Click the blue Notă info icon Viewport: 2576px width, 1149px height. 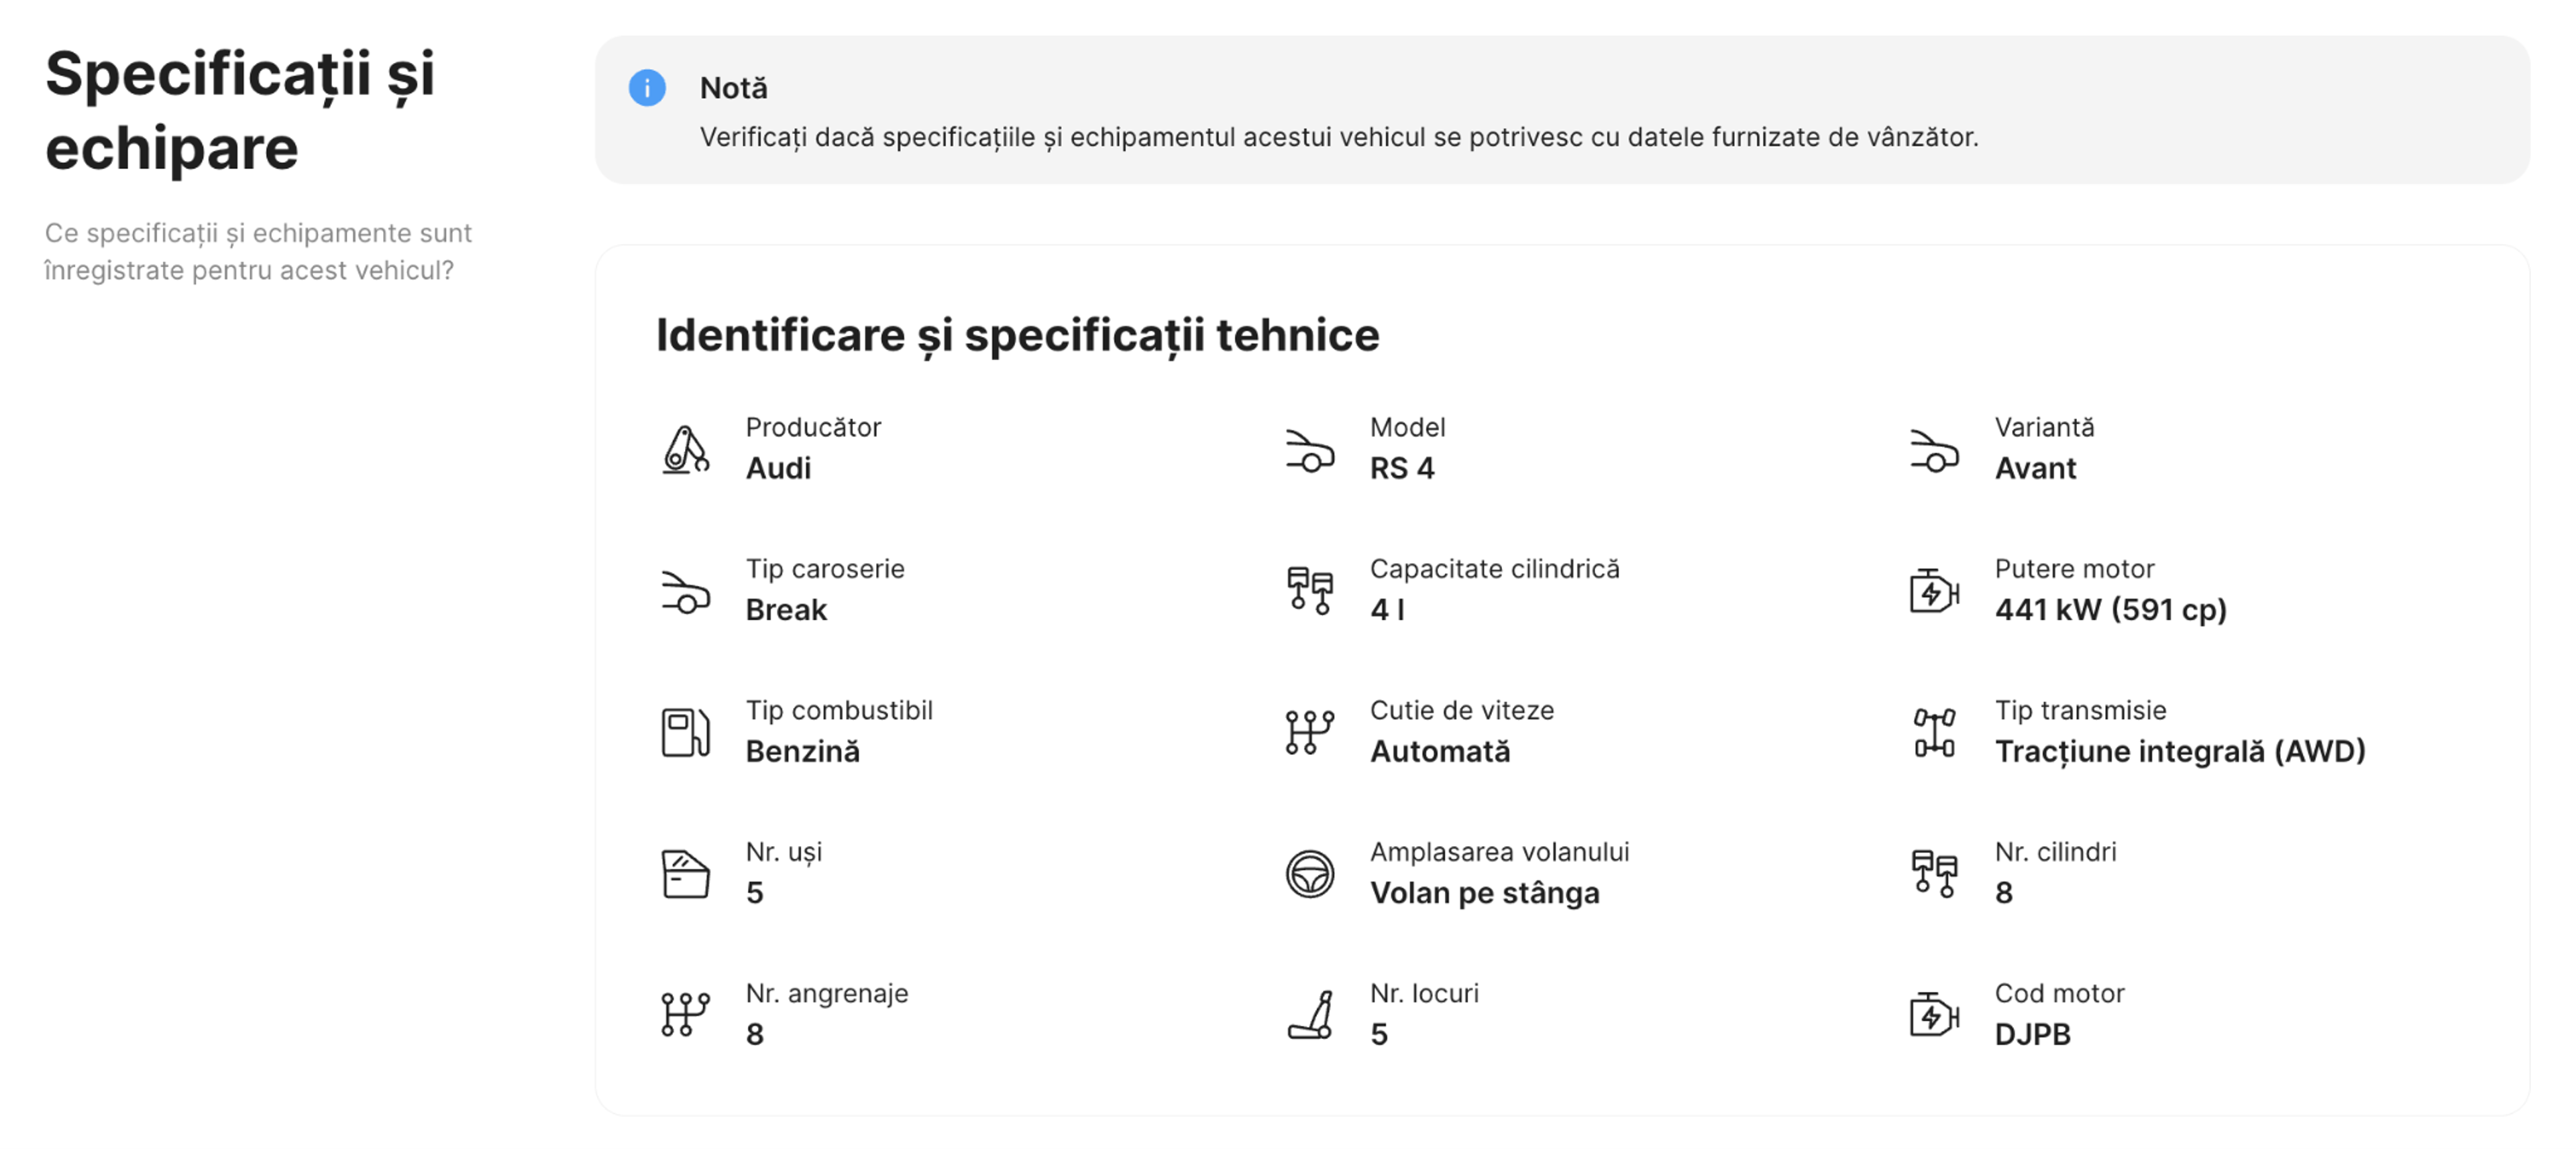648,88
